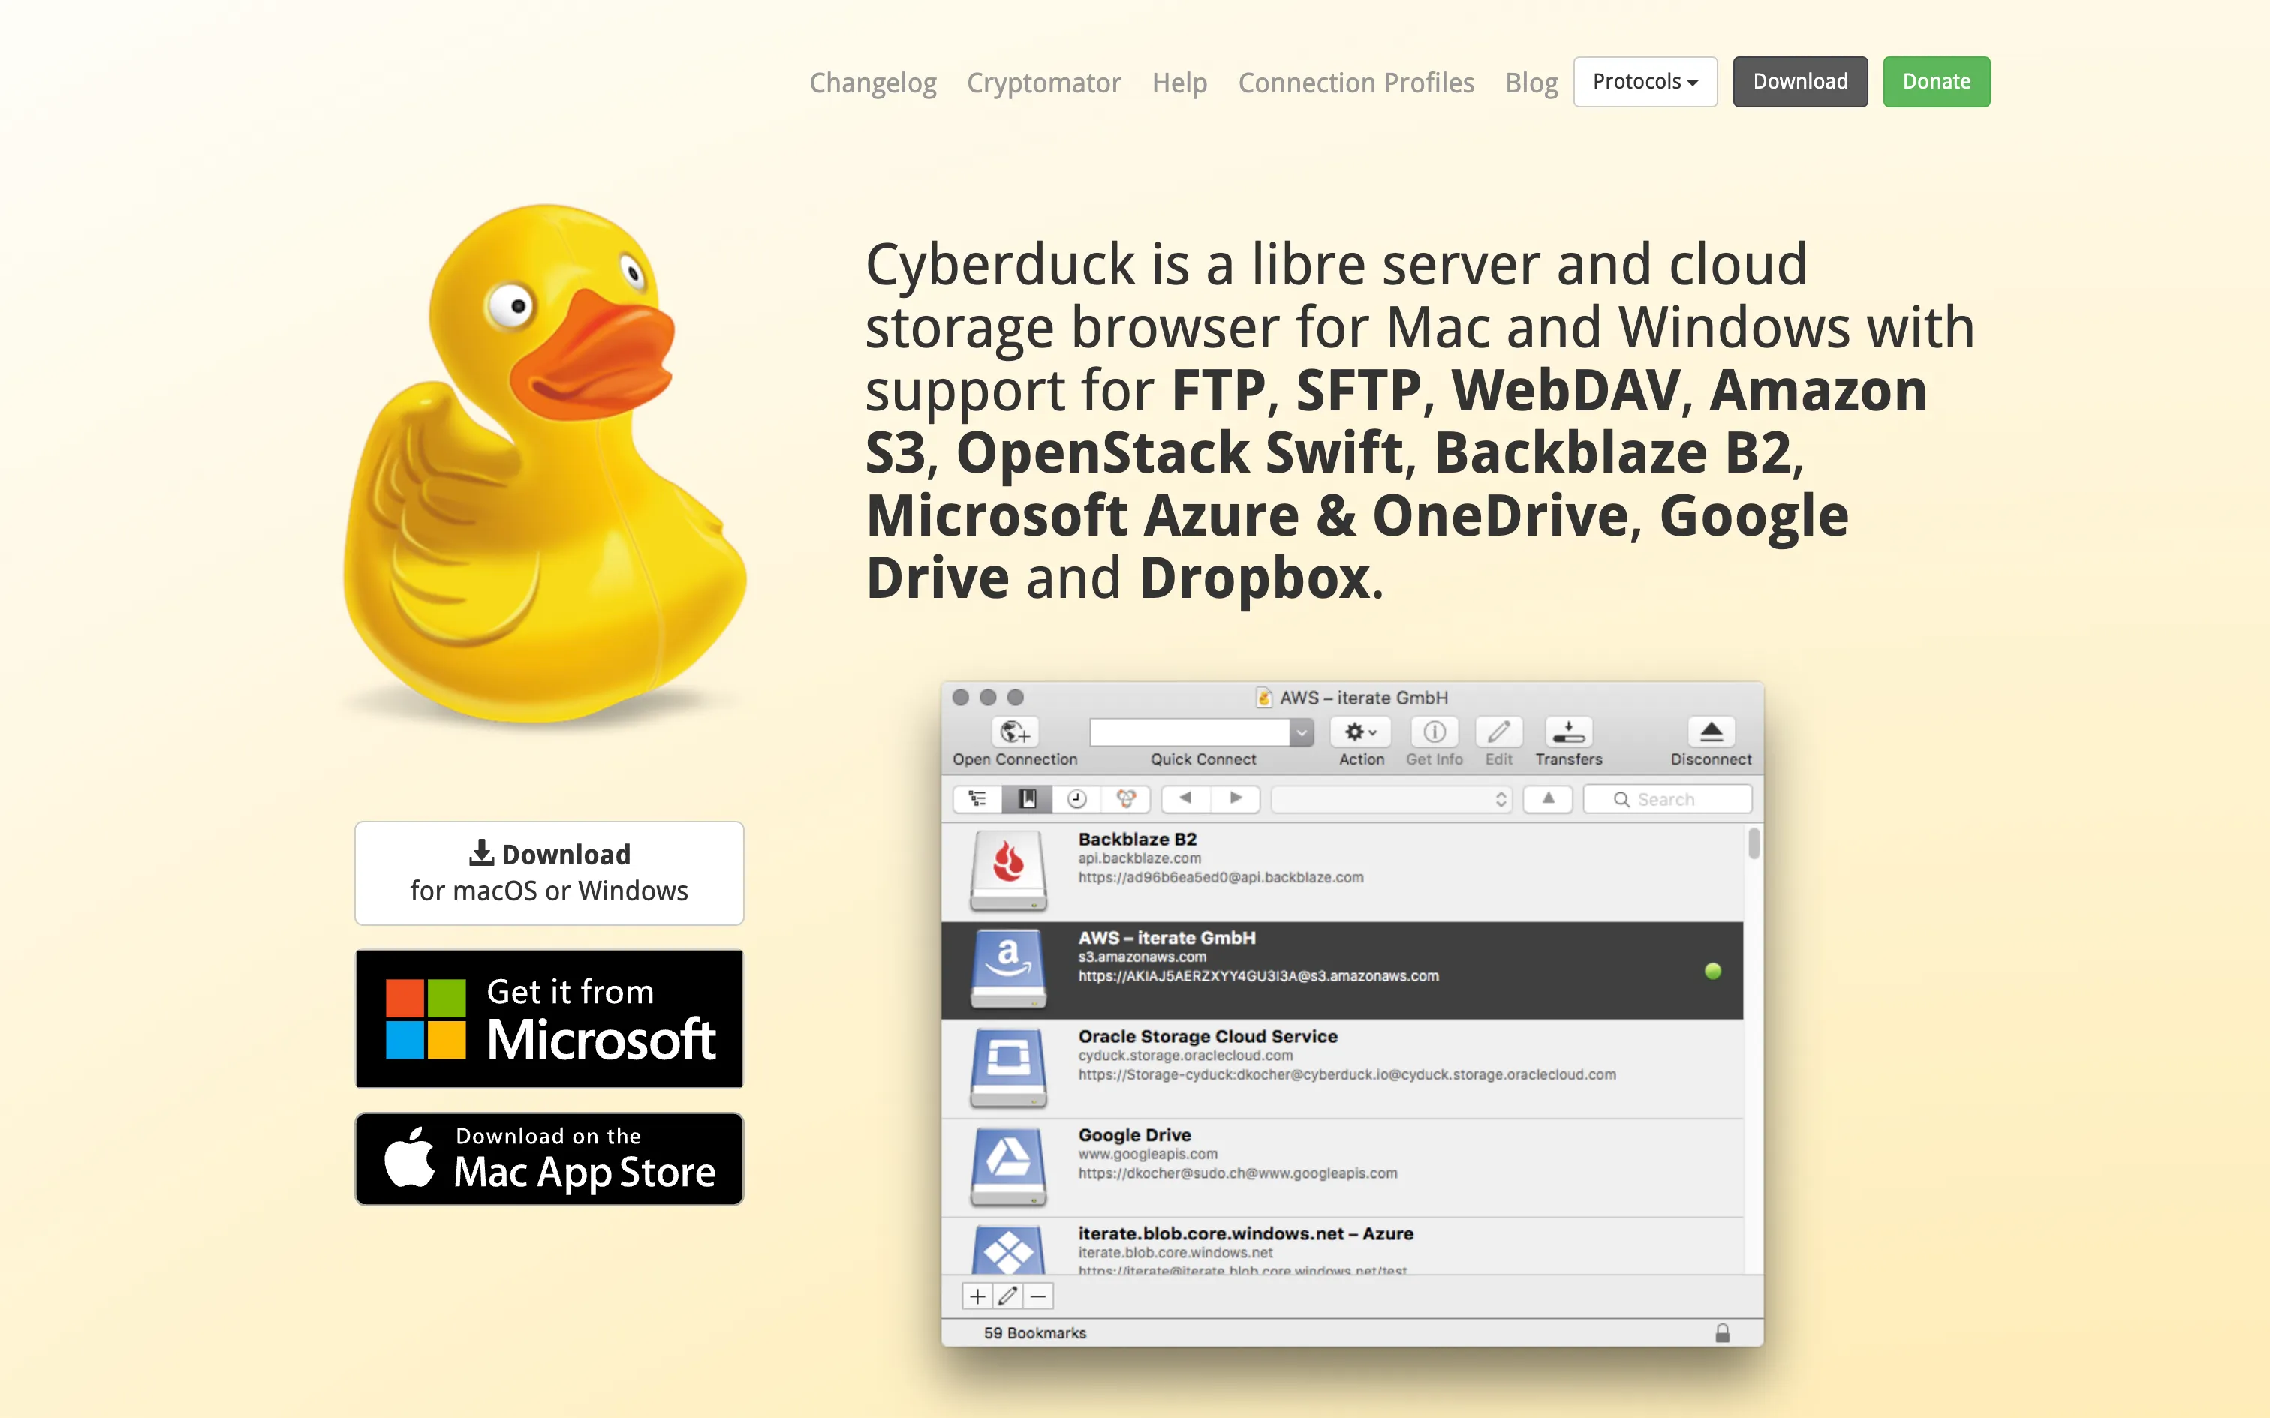Open the Help link

coord(1179,83)
